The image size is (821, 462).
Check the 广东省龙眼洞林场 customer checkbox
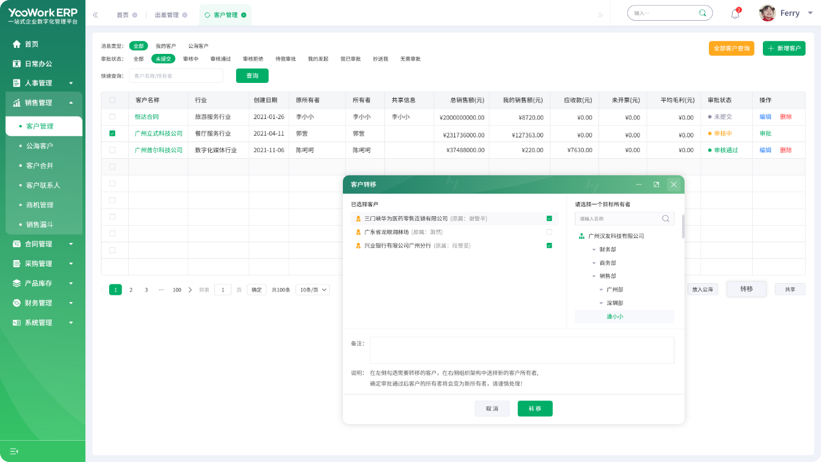(549, 232)
